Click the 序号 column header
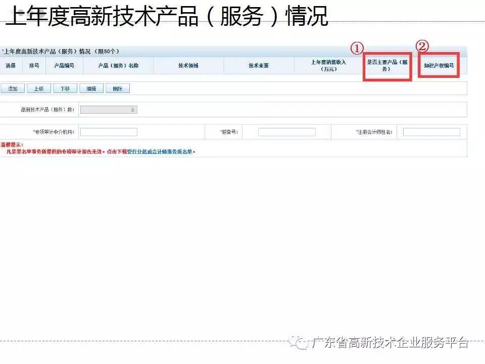485x364 pixels. (x=34, y=66)
